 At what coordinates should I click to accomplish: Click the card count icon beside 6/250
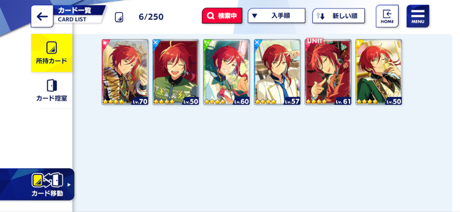click(119, 17)
